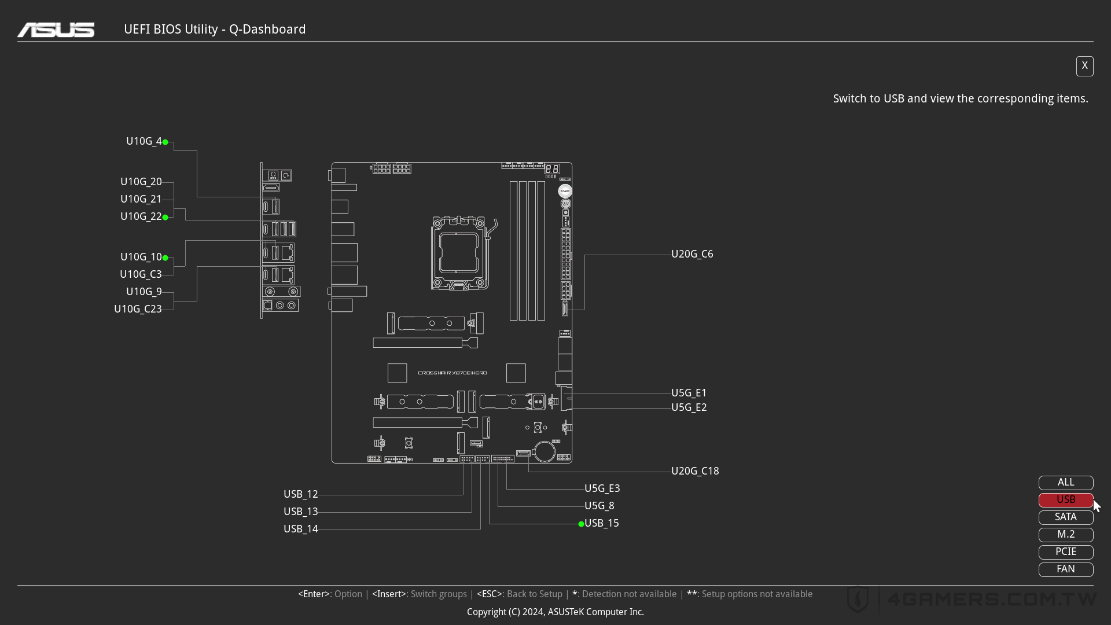Viewport: 1111px width, 625px height.
Task: Click the green indicator dot beside USB_15
Action: (581, 524)
